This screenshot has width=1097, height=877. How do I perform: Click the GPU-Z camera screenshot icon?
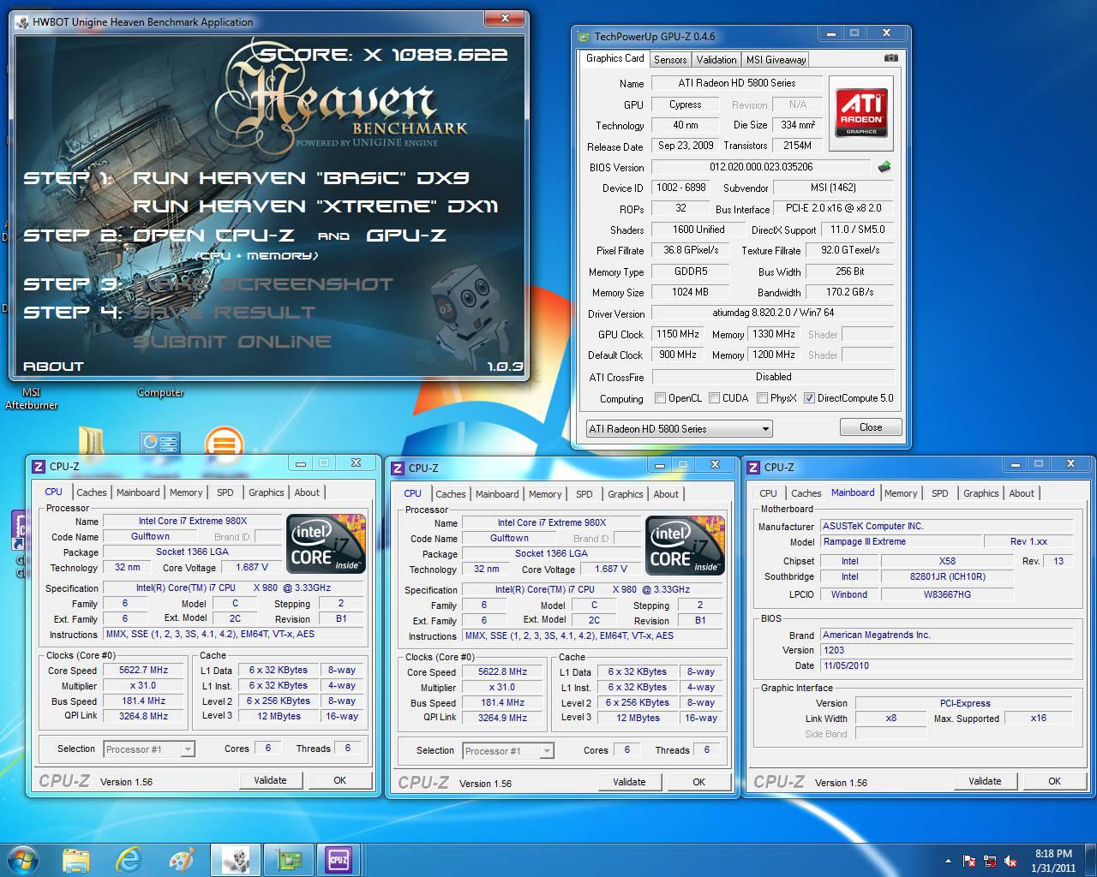[891, 58]
